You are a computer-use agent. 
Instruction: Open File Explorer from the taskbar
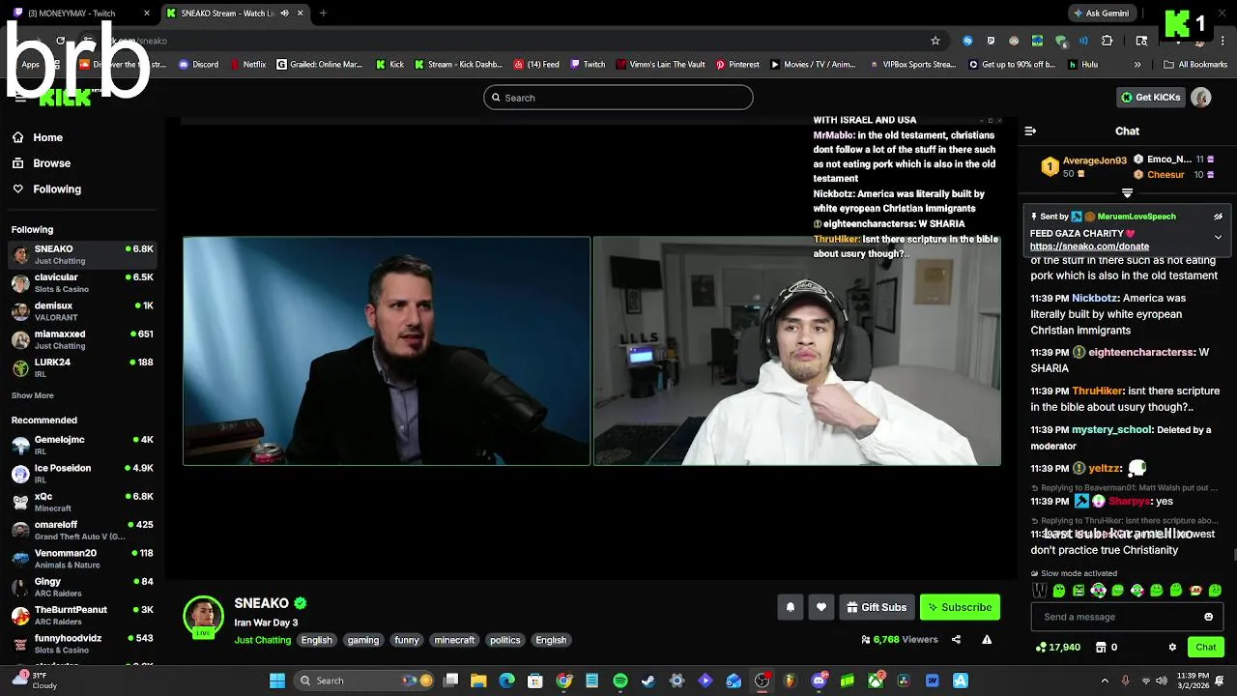[x=478, y=681]
